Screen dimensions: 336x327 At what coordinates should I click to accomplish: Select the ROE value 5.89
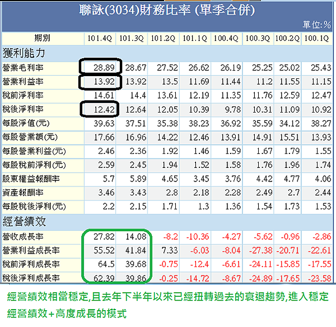click(138, 179)
